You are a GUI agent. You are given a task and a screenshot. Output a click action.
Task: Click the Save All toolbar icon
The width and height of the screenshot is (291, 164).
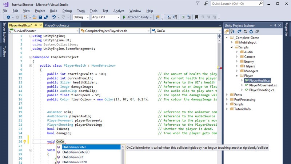46,17
